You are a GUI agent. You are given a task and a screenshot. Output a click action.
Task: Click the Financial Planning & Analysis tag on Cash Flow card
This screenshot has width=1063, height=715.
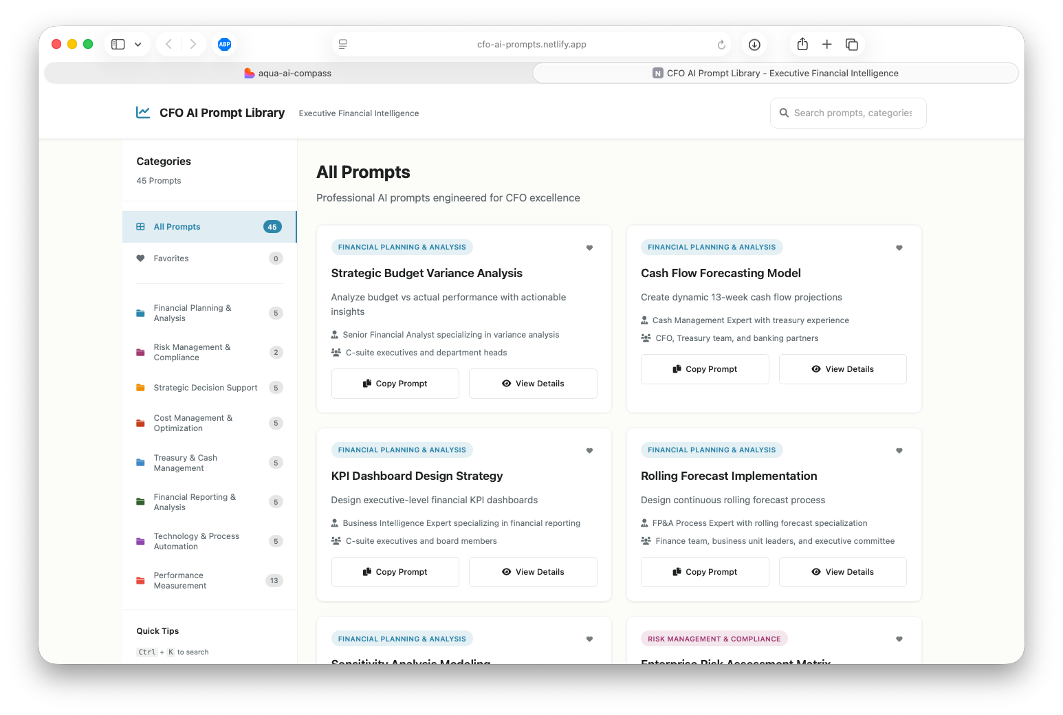(712, 247)
